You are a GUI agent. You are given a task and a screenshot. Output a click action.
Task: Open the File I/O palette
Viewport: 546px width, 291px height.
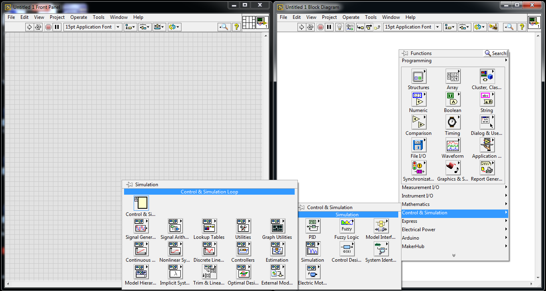419,145
